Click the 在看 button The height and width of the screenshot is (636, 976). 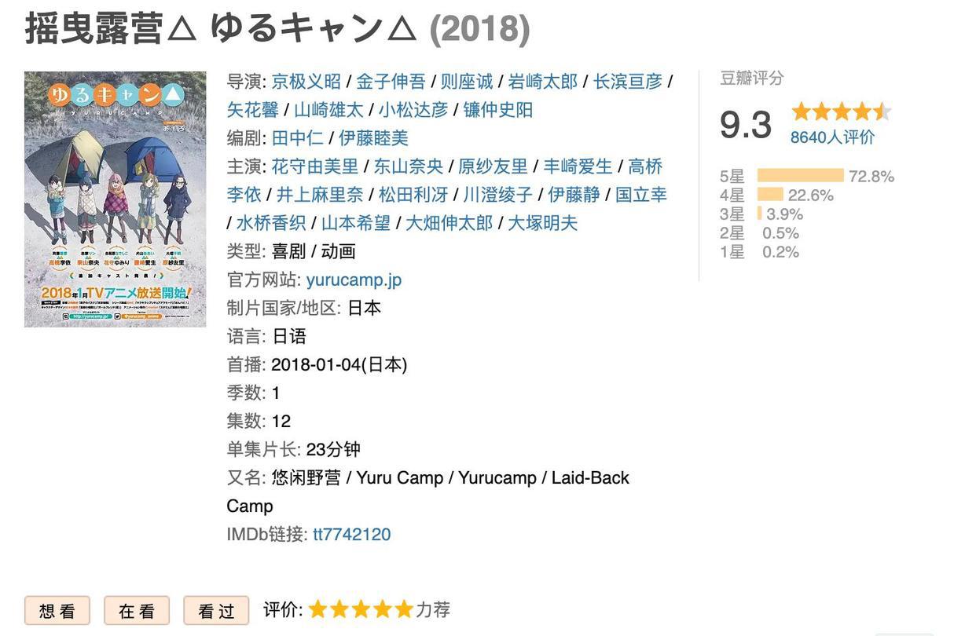pos(136,610)
